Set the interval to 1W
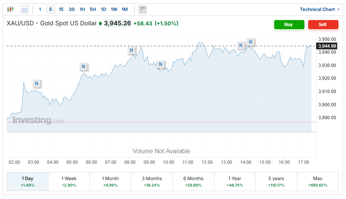Viewport: 346px width, 199px height. [x=114, y=9]
